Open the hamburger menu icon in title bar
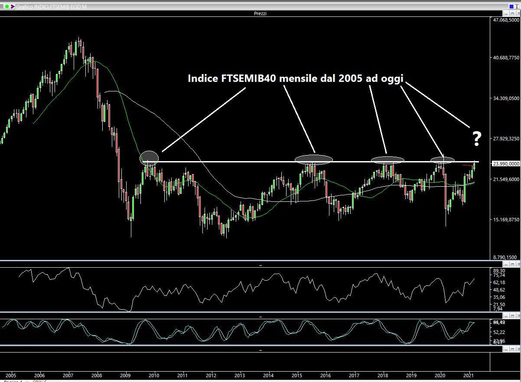521x382 pixels. pyautogui.click(x=2, y=6)
